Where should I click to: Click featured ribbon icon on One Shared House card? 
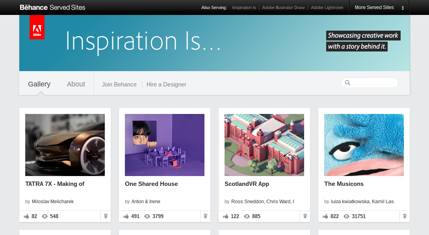(x=205, y=217)
